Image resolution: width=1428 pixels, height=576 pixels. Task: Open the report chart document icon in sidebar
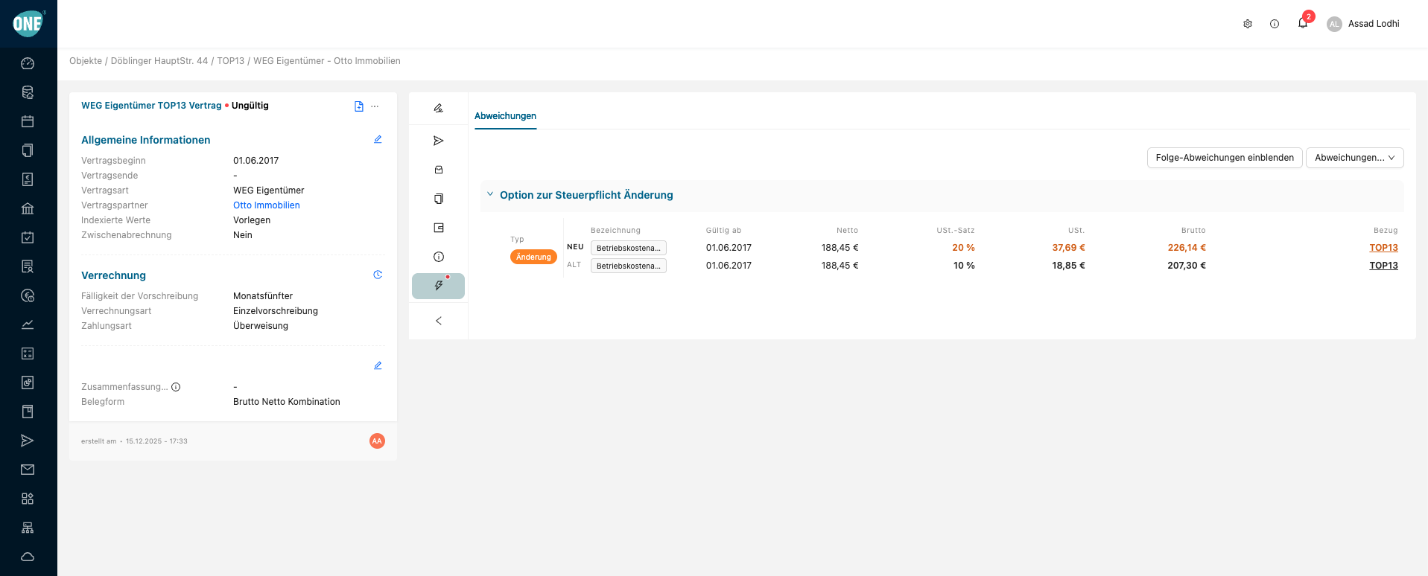[28, 383]
